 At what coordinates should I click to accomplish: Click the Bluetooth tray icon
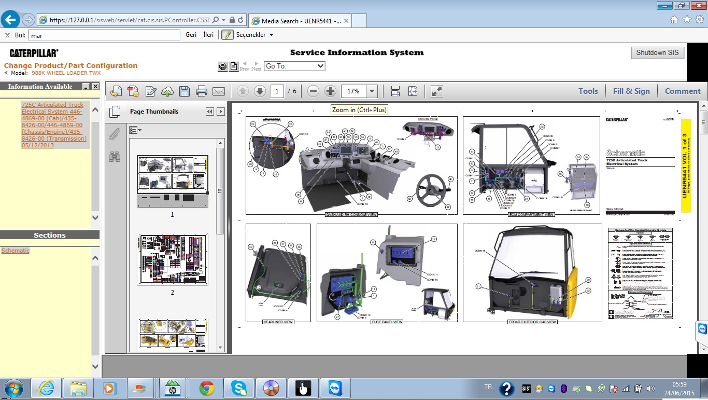[x=563, y=389]
